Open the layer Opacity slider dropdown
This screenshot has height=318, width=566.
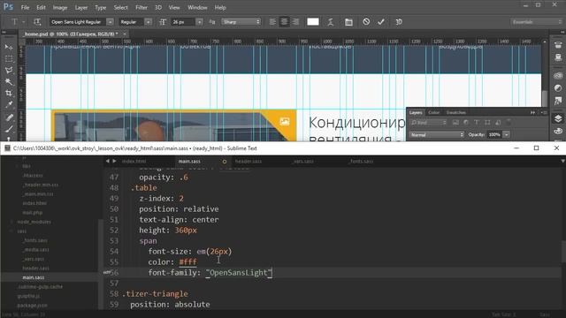coord(507,135)
